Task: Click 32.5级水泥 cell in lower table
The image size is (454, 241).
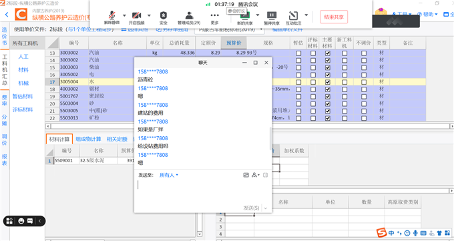Action: coord(98,160)
